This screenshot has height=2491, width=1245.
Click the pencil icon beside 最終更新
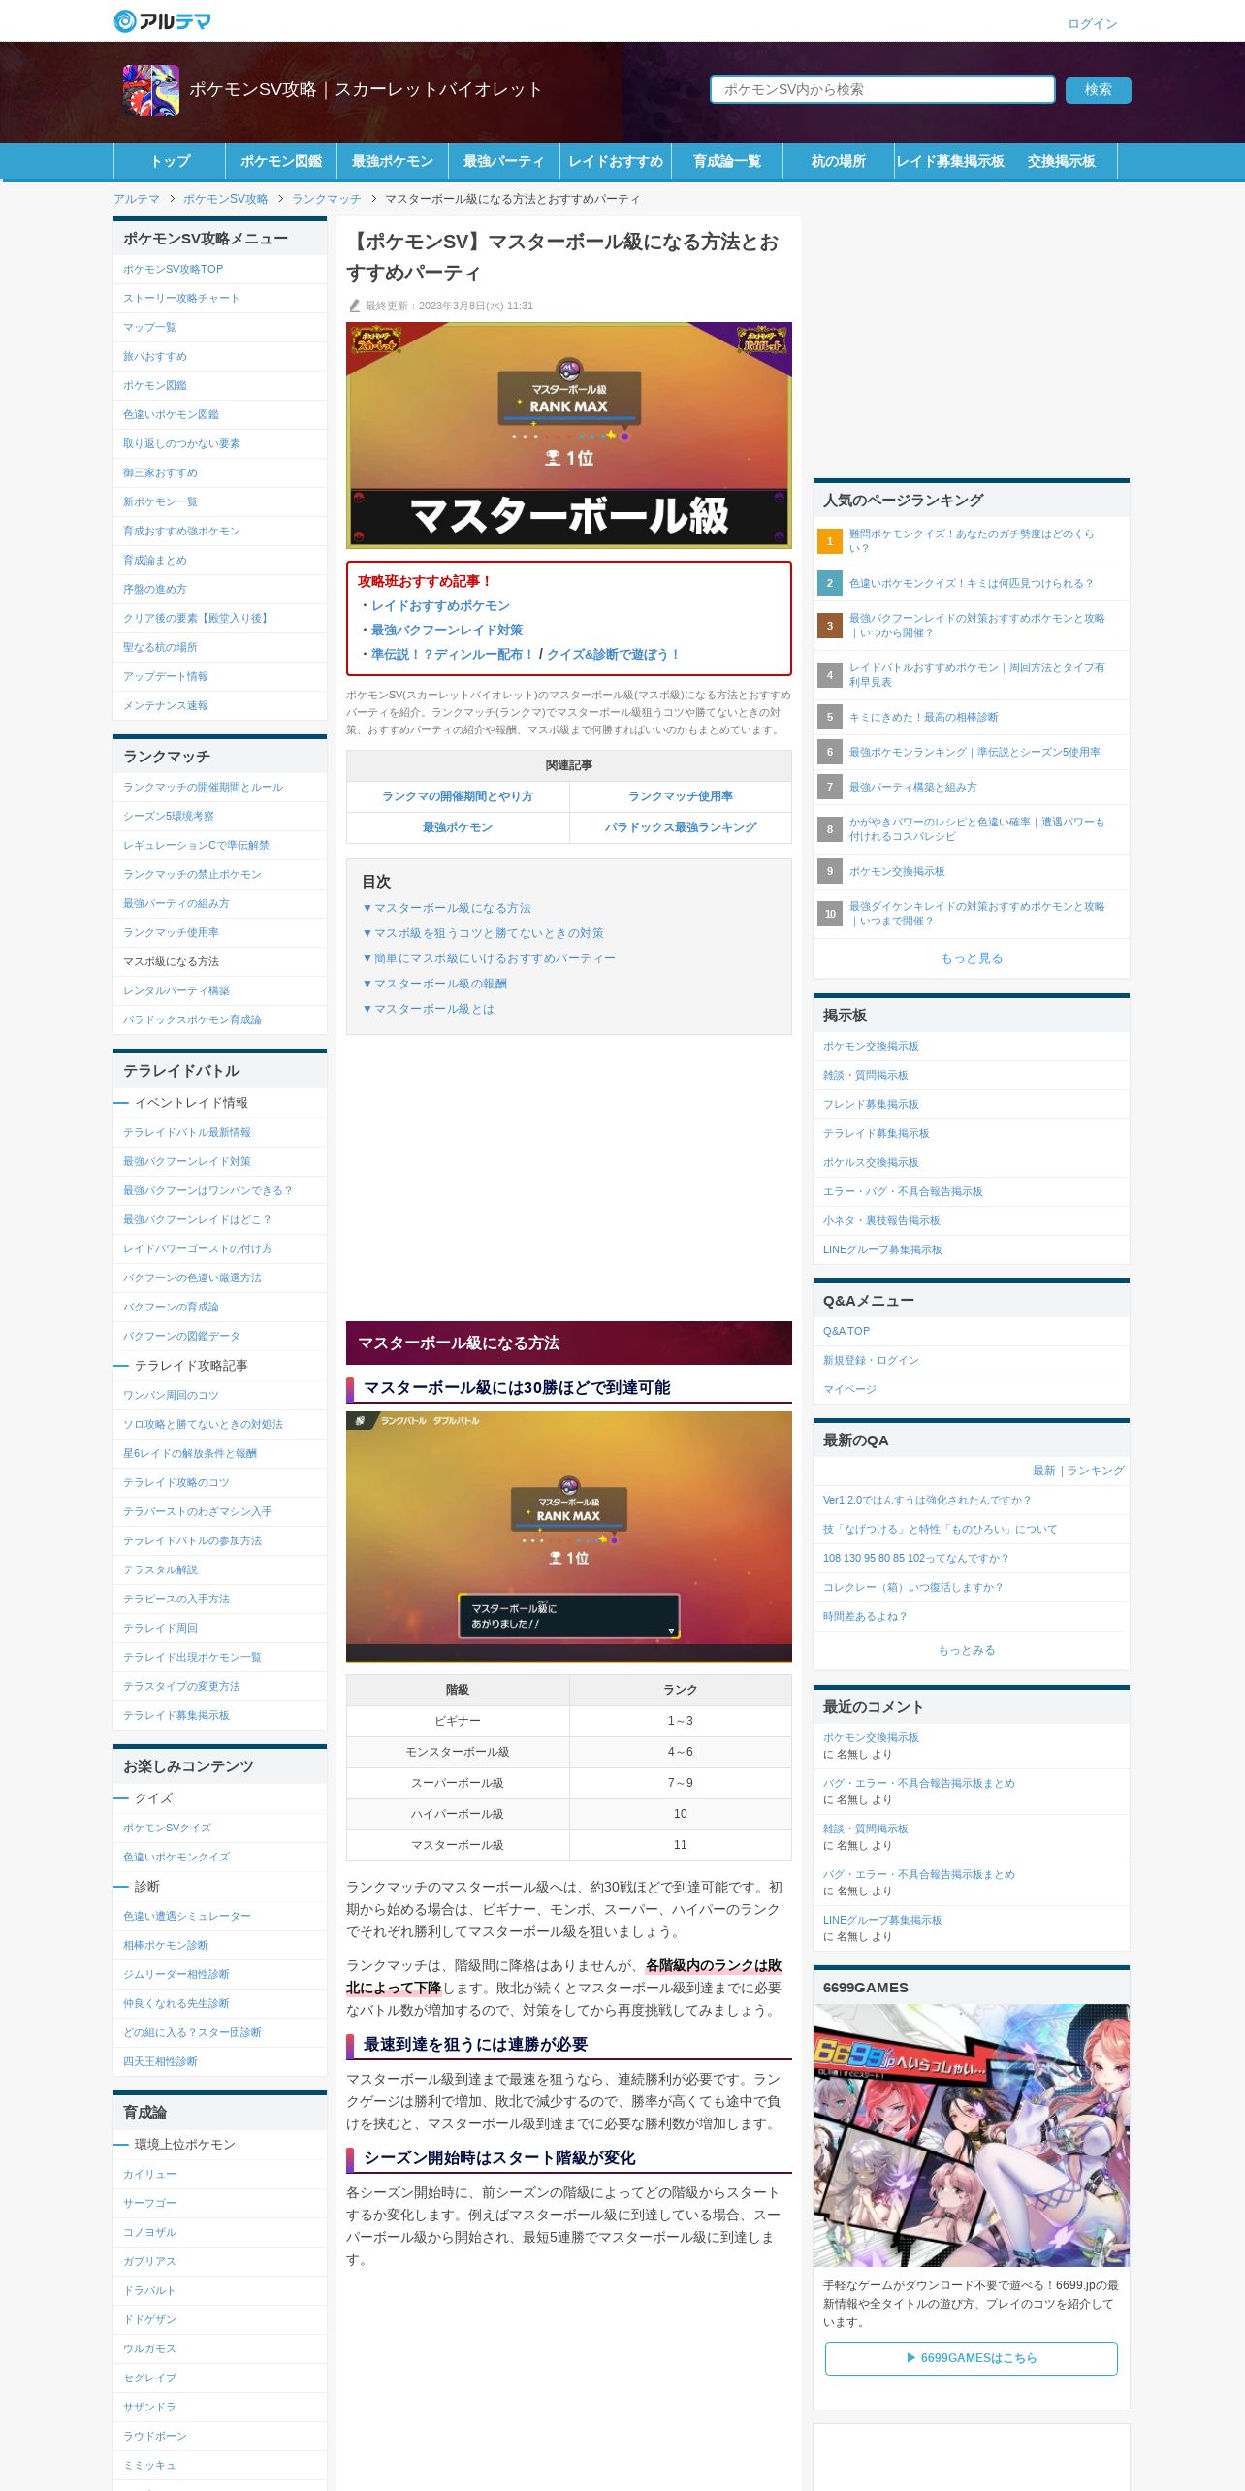click(x=354, y=306)
